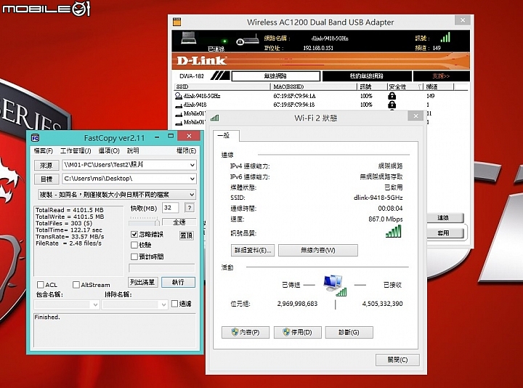Open the permissions menu (E) in FastCopy

186,151
